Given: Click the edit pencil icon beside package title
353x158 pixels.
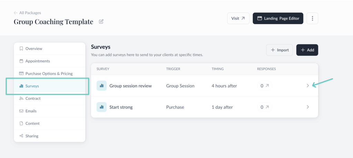Looking at the screenshot, I should pyautogui.click(x=101, y=22).
